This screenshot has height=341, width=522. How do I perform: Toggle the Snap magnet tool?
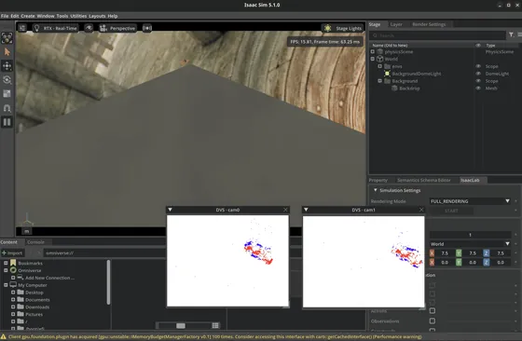[x=7, y=108]
